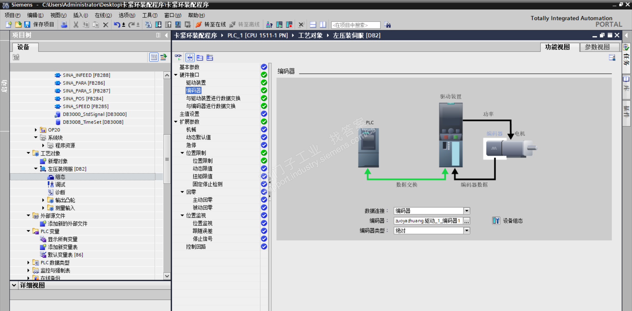Click the open project folder icon

tap(18, 25)
